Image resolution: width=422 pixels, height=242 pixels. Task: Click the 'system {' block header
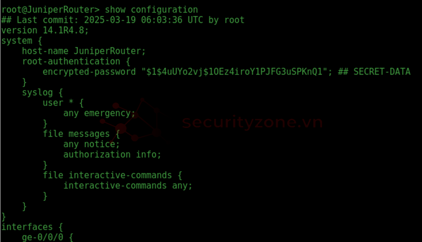click(22, 41)
